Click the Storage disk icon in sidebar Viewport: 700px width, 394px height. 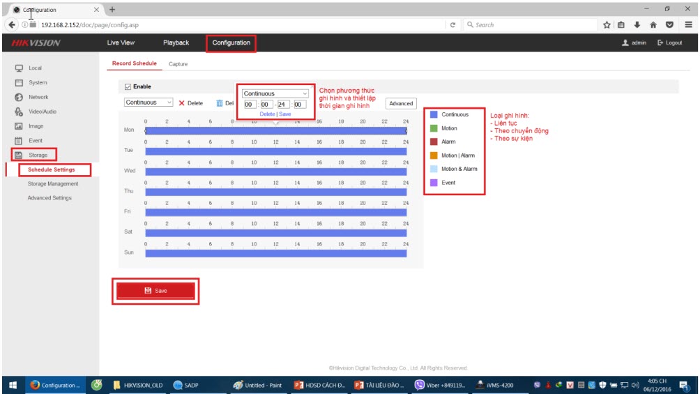(20, 155)
